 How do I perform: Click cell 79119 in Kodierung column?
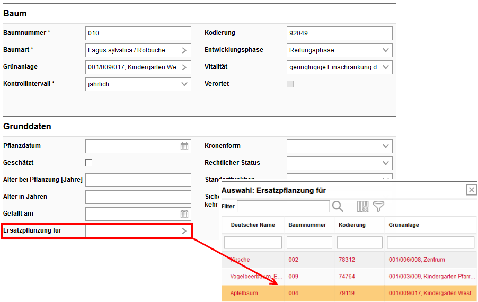(347, 293)
